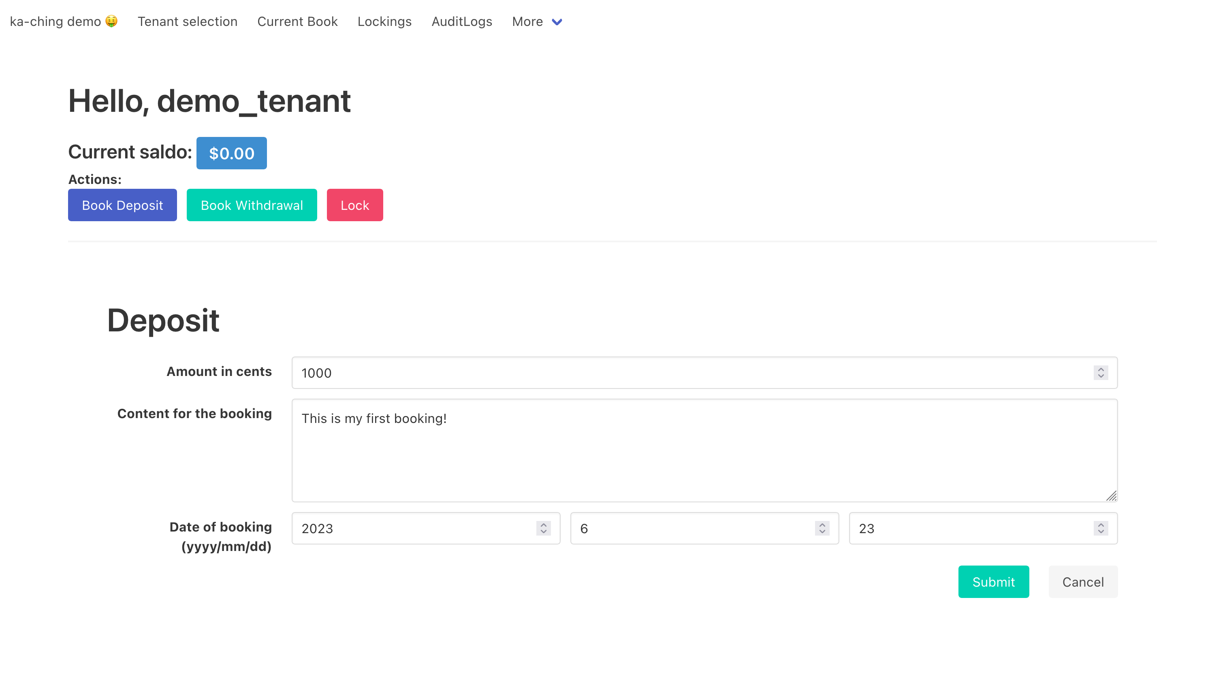The image size is (1225, 696).
Task: Navigate to Lockings
Action: [384, 22]
